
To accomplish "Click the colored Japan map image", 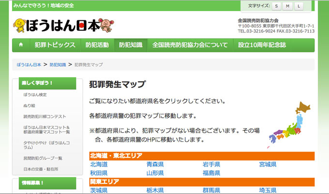I will [289, 125].
